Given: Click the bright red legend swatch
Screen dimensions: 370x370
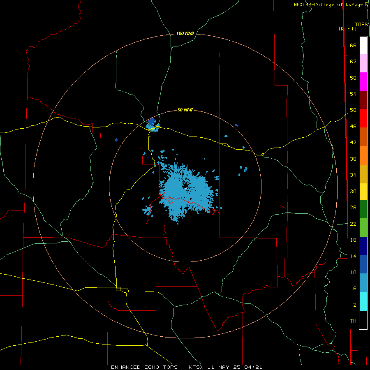Looking at the screenshot, I should click(363, 118).
